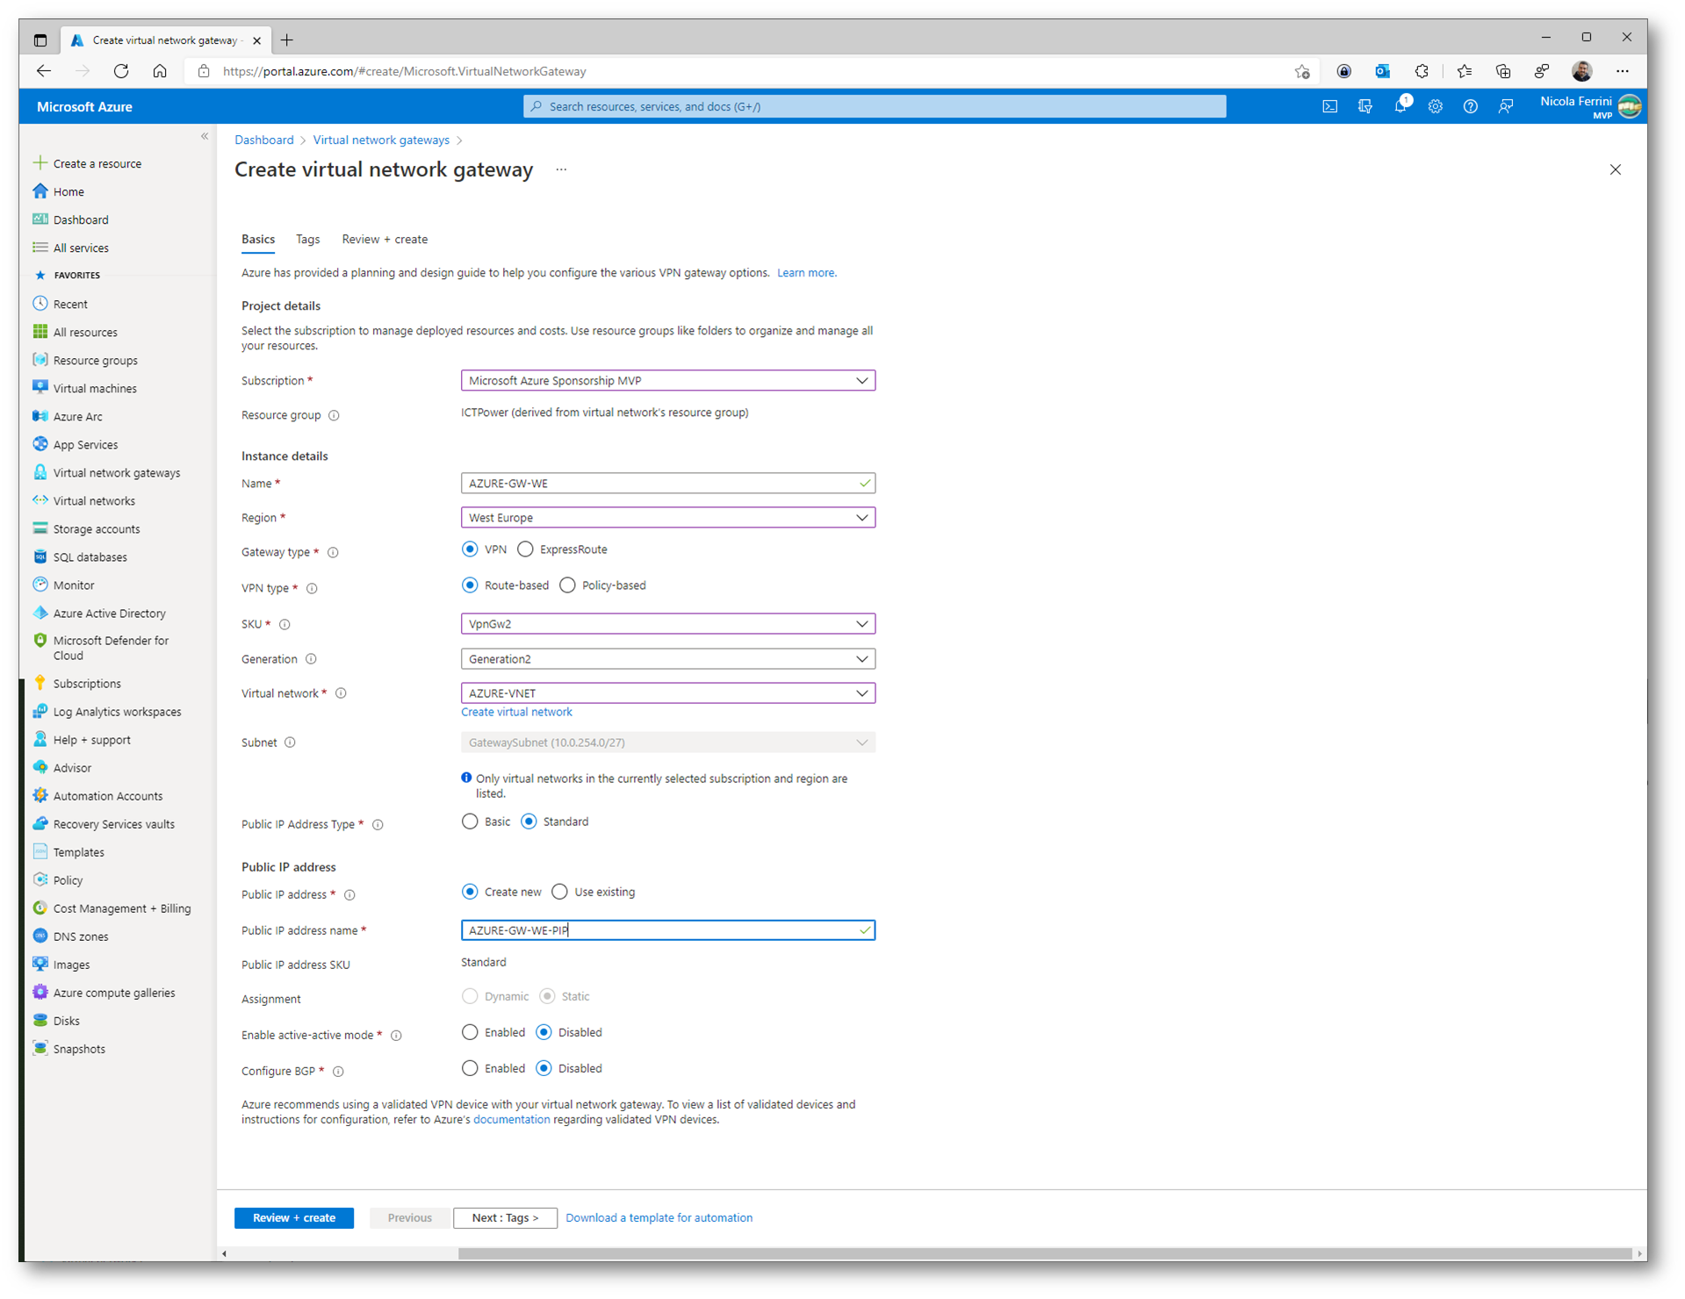
Task: Open Automation Accounts in the sidebar
Action: (107, 795)
